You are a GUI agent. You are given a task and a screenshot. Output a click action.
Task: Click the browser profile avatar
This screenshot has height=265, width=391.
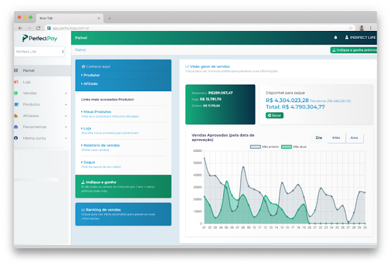tap(361, 28)
